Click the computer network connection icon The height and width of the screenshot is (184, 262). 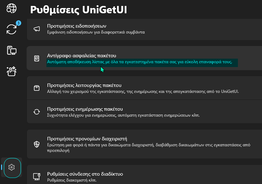point(37,177)
